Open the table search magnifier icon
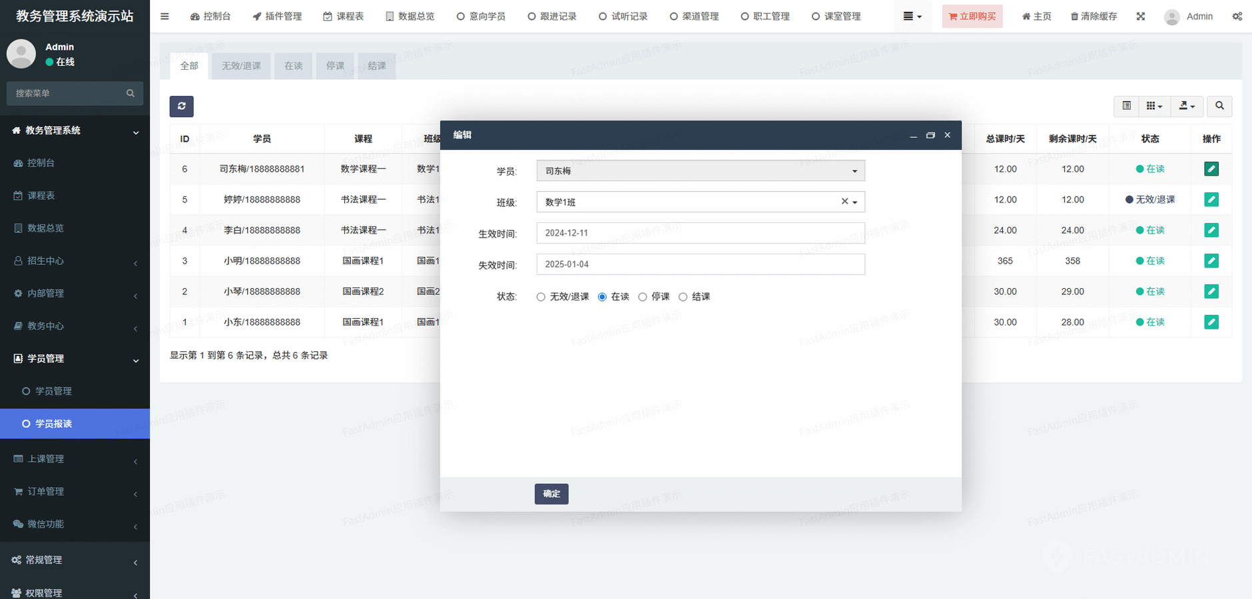The image size is (1252, 599). (1219, 106)
